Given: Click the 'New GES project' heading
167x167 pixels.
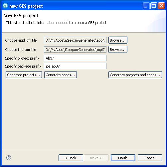Looking at the screenshot, I should (x=21, y=16).
